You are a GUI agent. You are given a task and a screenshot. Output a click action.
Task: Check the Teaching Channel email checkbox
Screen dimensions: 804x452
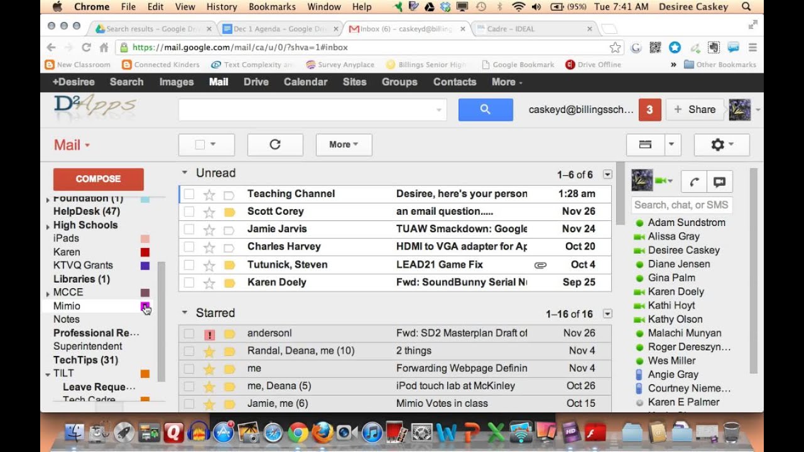pos(189,194)
